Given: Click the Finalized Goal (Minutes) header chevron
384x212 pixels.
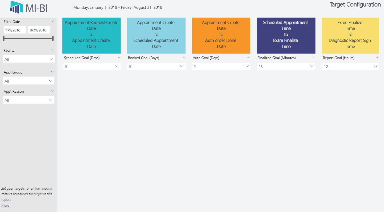Looking at the screenshot, I should click(314, 58).
